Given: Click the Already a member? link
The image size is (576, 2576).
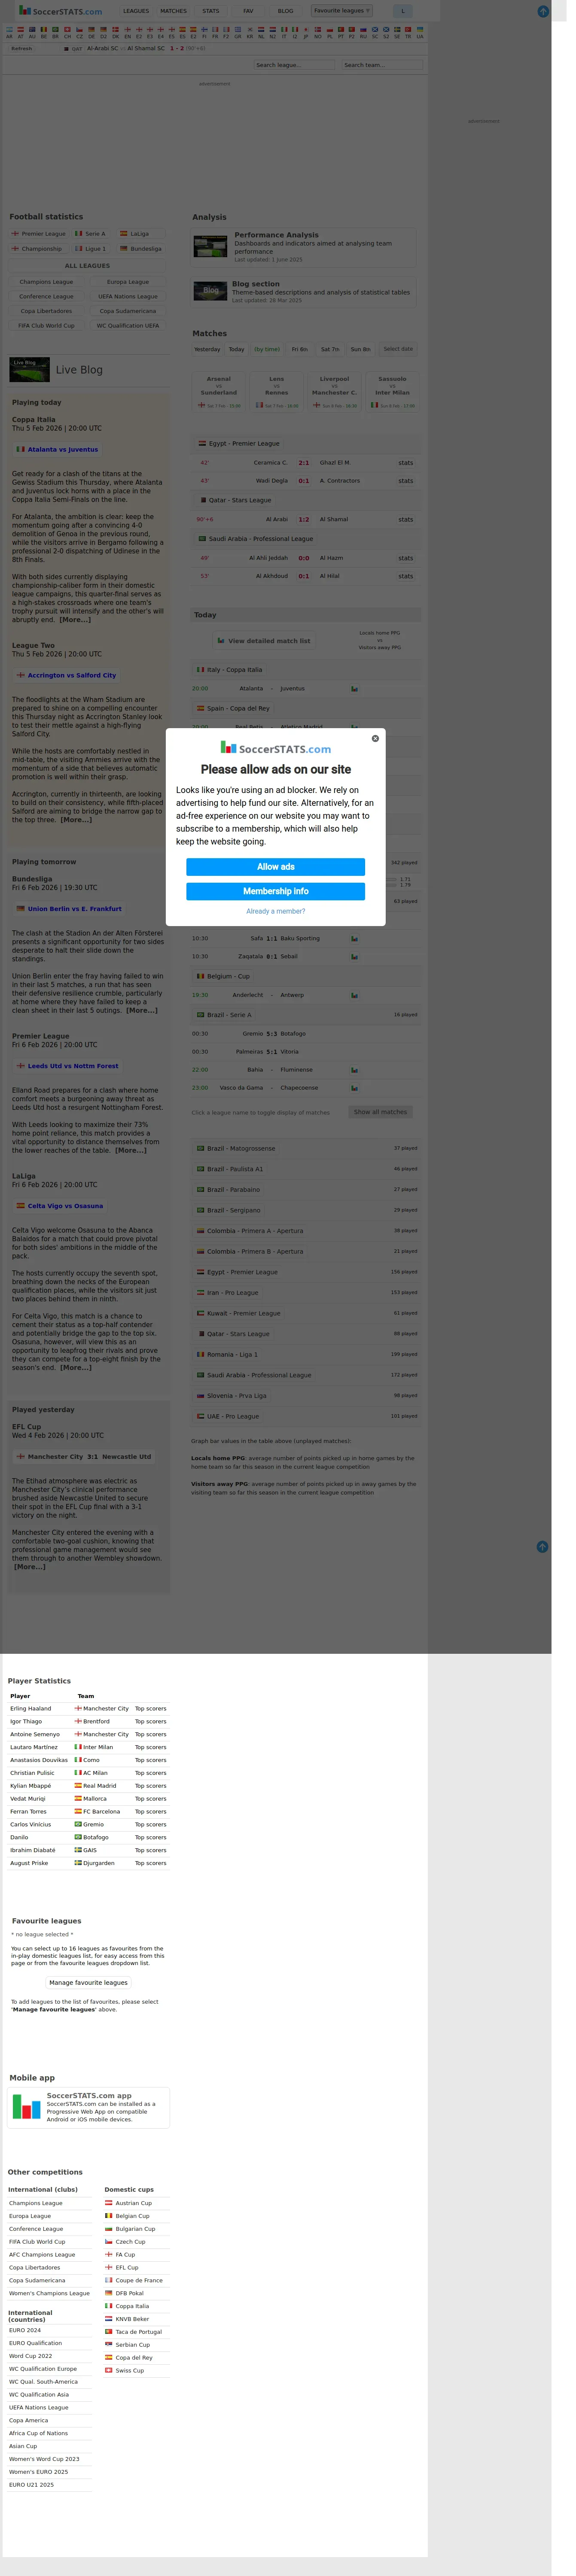Looking at the screenshot, I should [276, 912].
